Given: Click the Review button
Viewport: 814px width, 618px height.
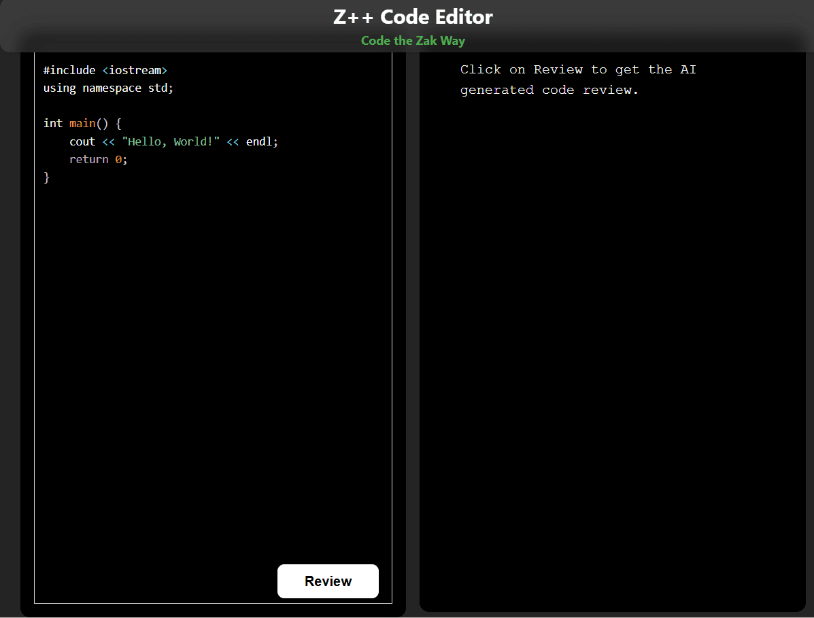Looking at the screenshot, I should coord(328,581).
